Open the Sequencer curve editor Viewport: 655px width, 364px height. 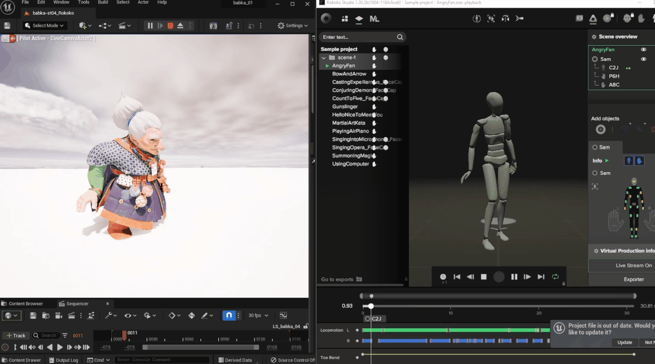[283, 316]
